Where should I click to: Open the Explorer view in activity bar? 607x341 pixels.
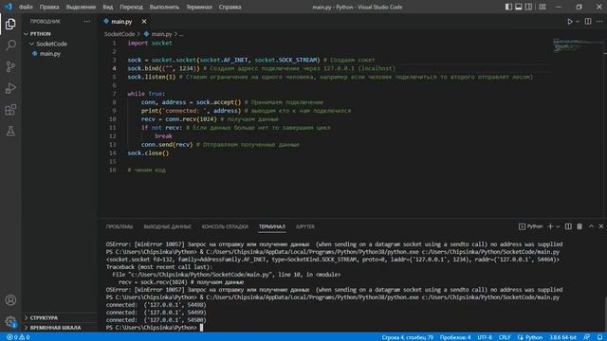[10, 24]
